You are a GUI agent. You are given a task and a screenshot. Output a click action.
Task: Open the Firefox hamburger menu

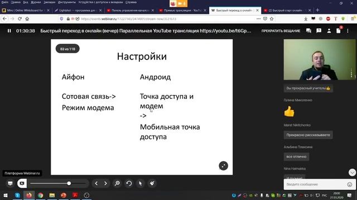click(x=353, y=19)
